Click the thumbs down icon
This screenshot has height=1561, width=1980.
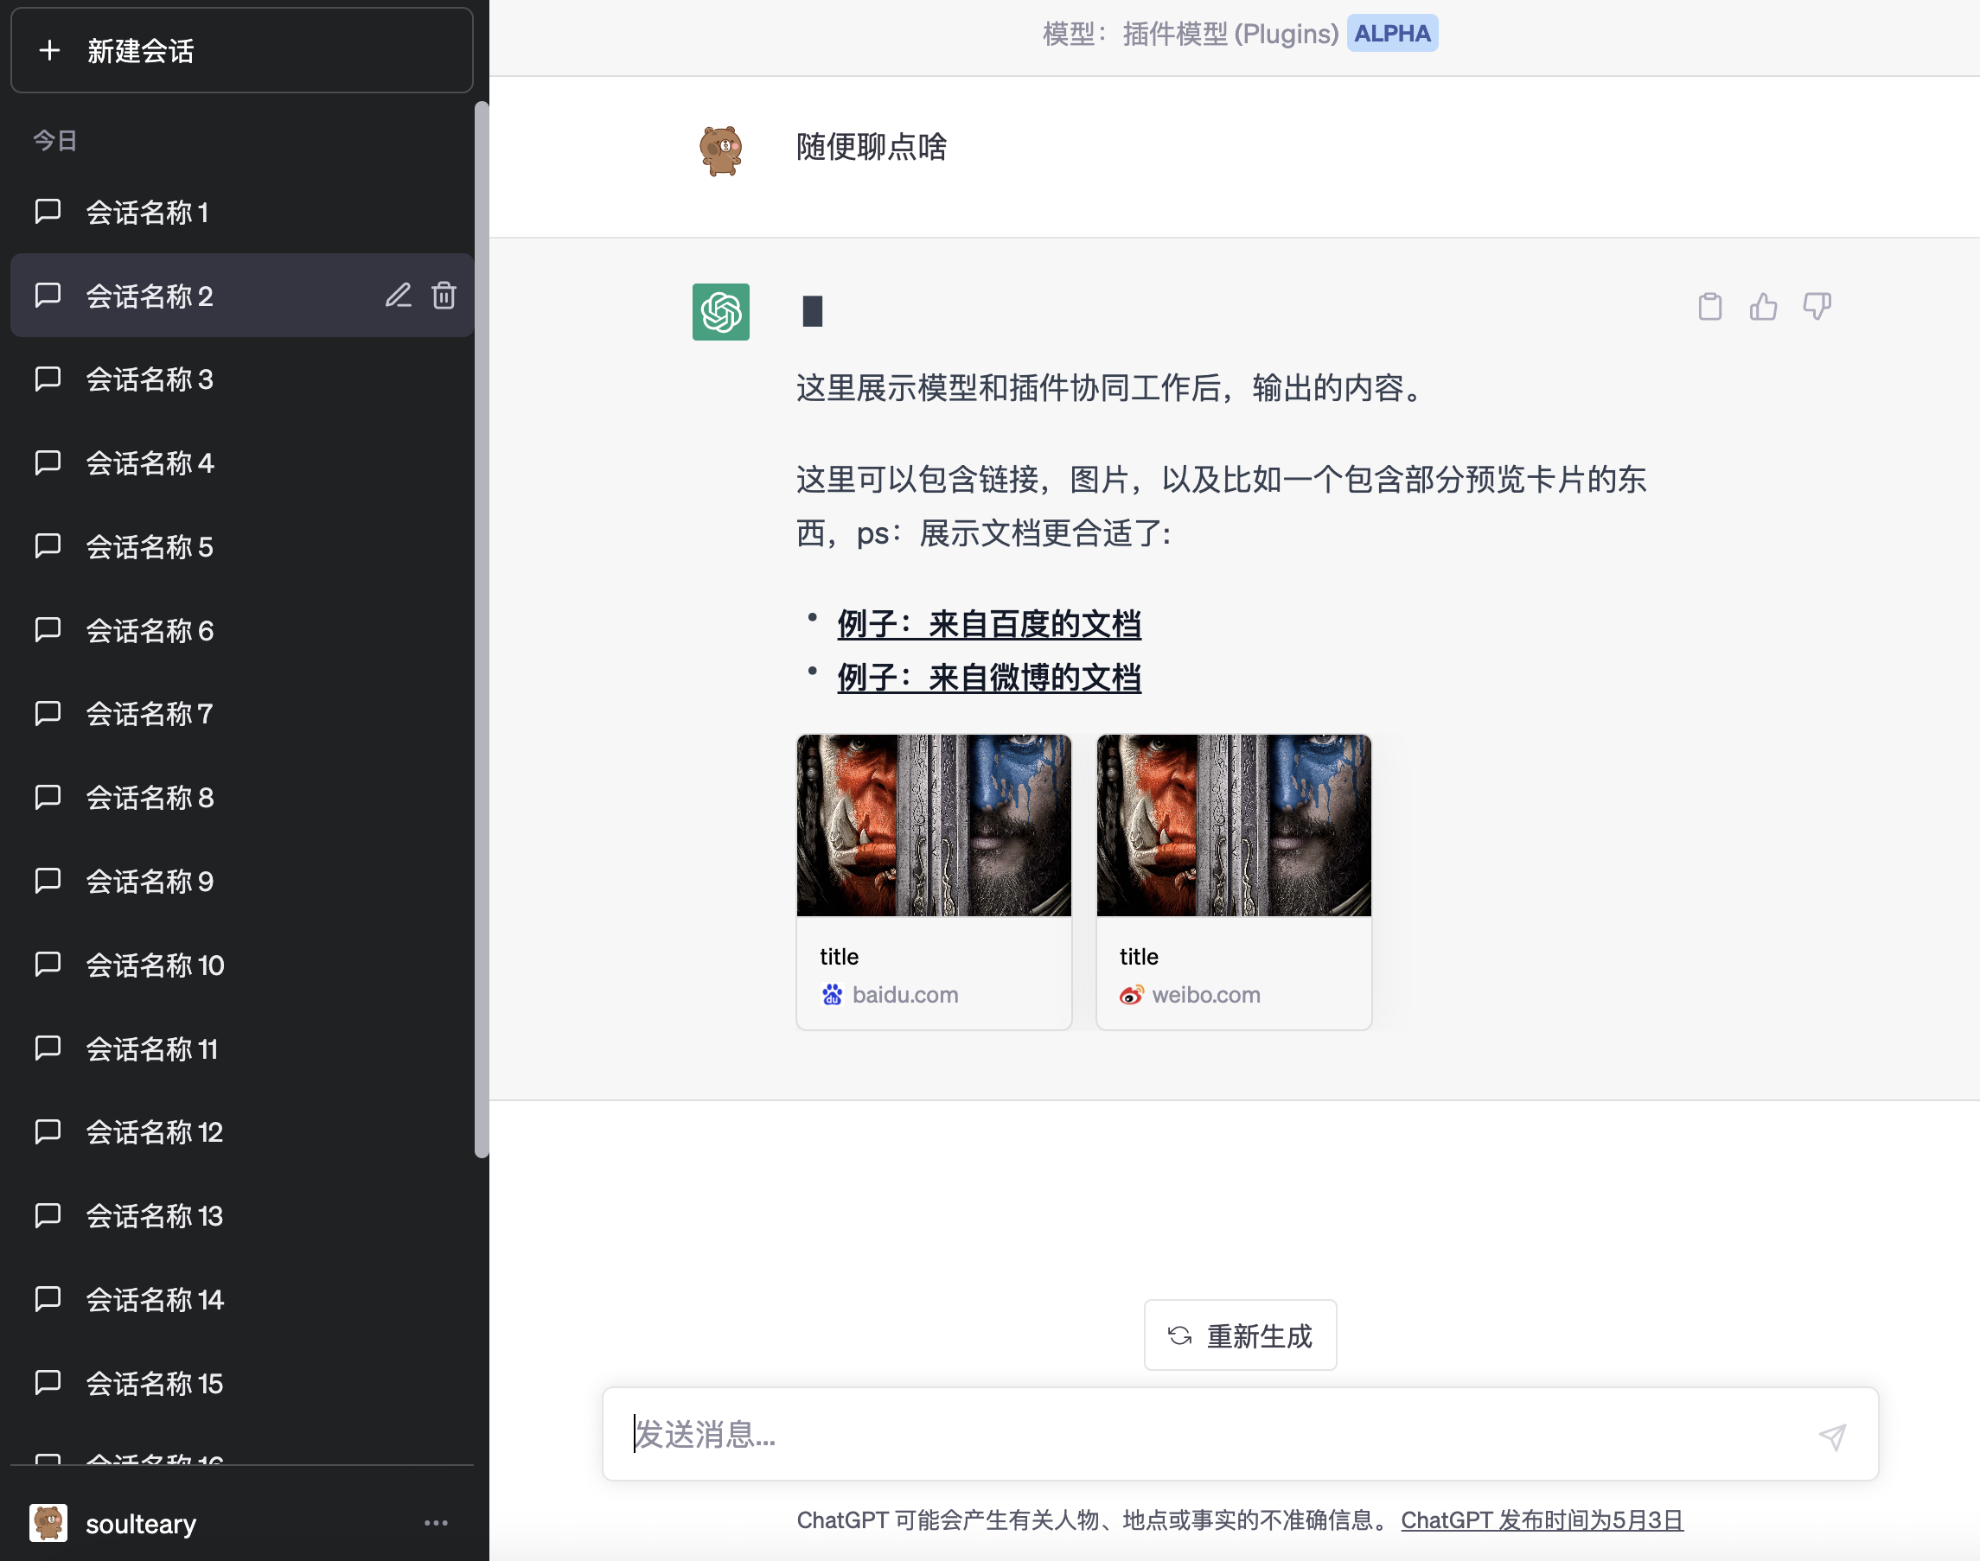(x=1816, y=306)
